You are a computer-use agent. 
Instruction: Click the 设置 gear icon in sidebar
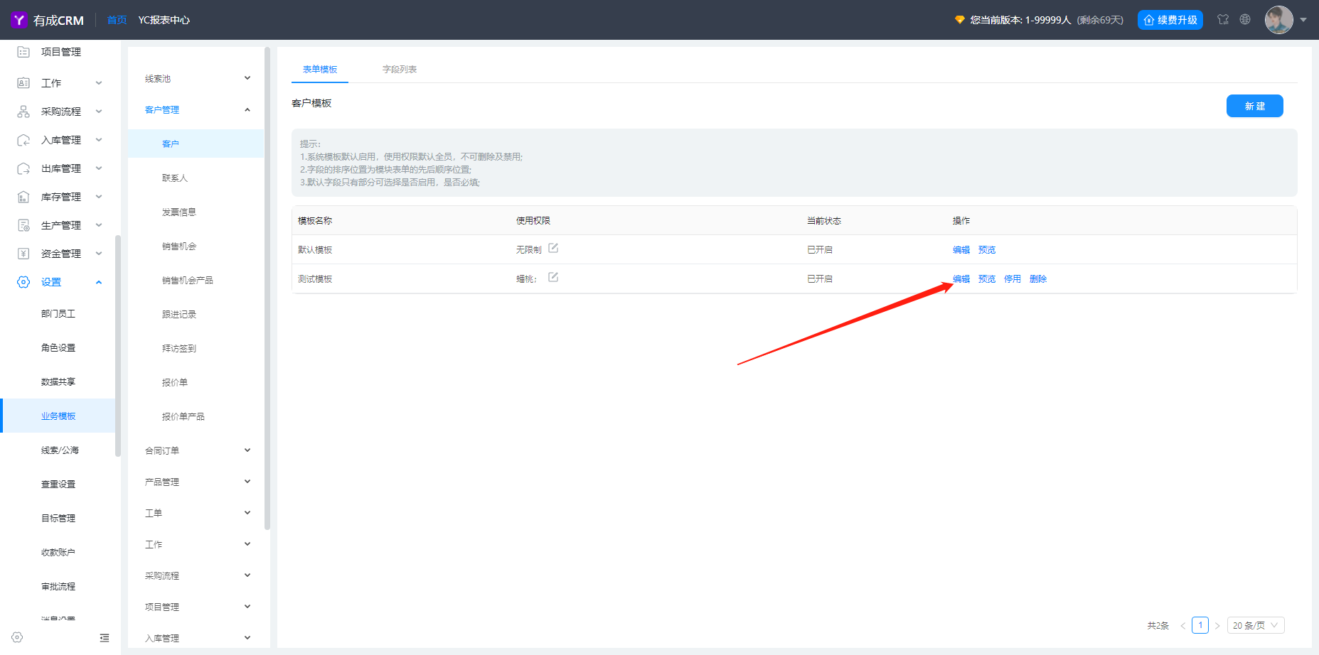pos(23,282)
